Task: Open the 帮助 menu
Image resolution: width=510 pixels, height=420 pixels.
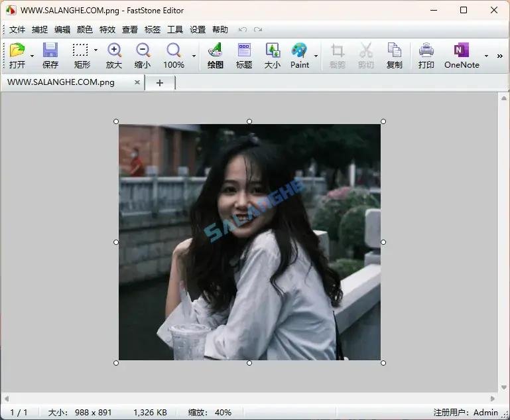Action: [x=220, y=30]
